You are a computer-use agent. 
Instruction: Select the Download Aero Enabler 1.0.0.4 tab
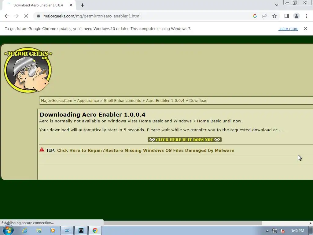point(38,5)
